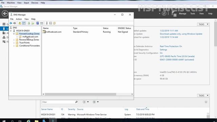
Task: Open the DNS Manager Help menu
Action: pyautogui.click(x=33, y=19)
